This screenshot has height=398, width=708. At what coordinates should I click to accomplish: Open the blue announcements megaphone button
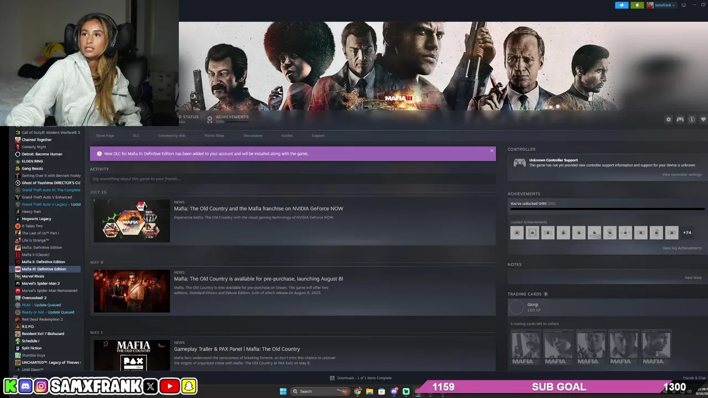[x=622, y=5]
